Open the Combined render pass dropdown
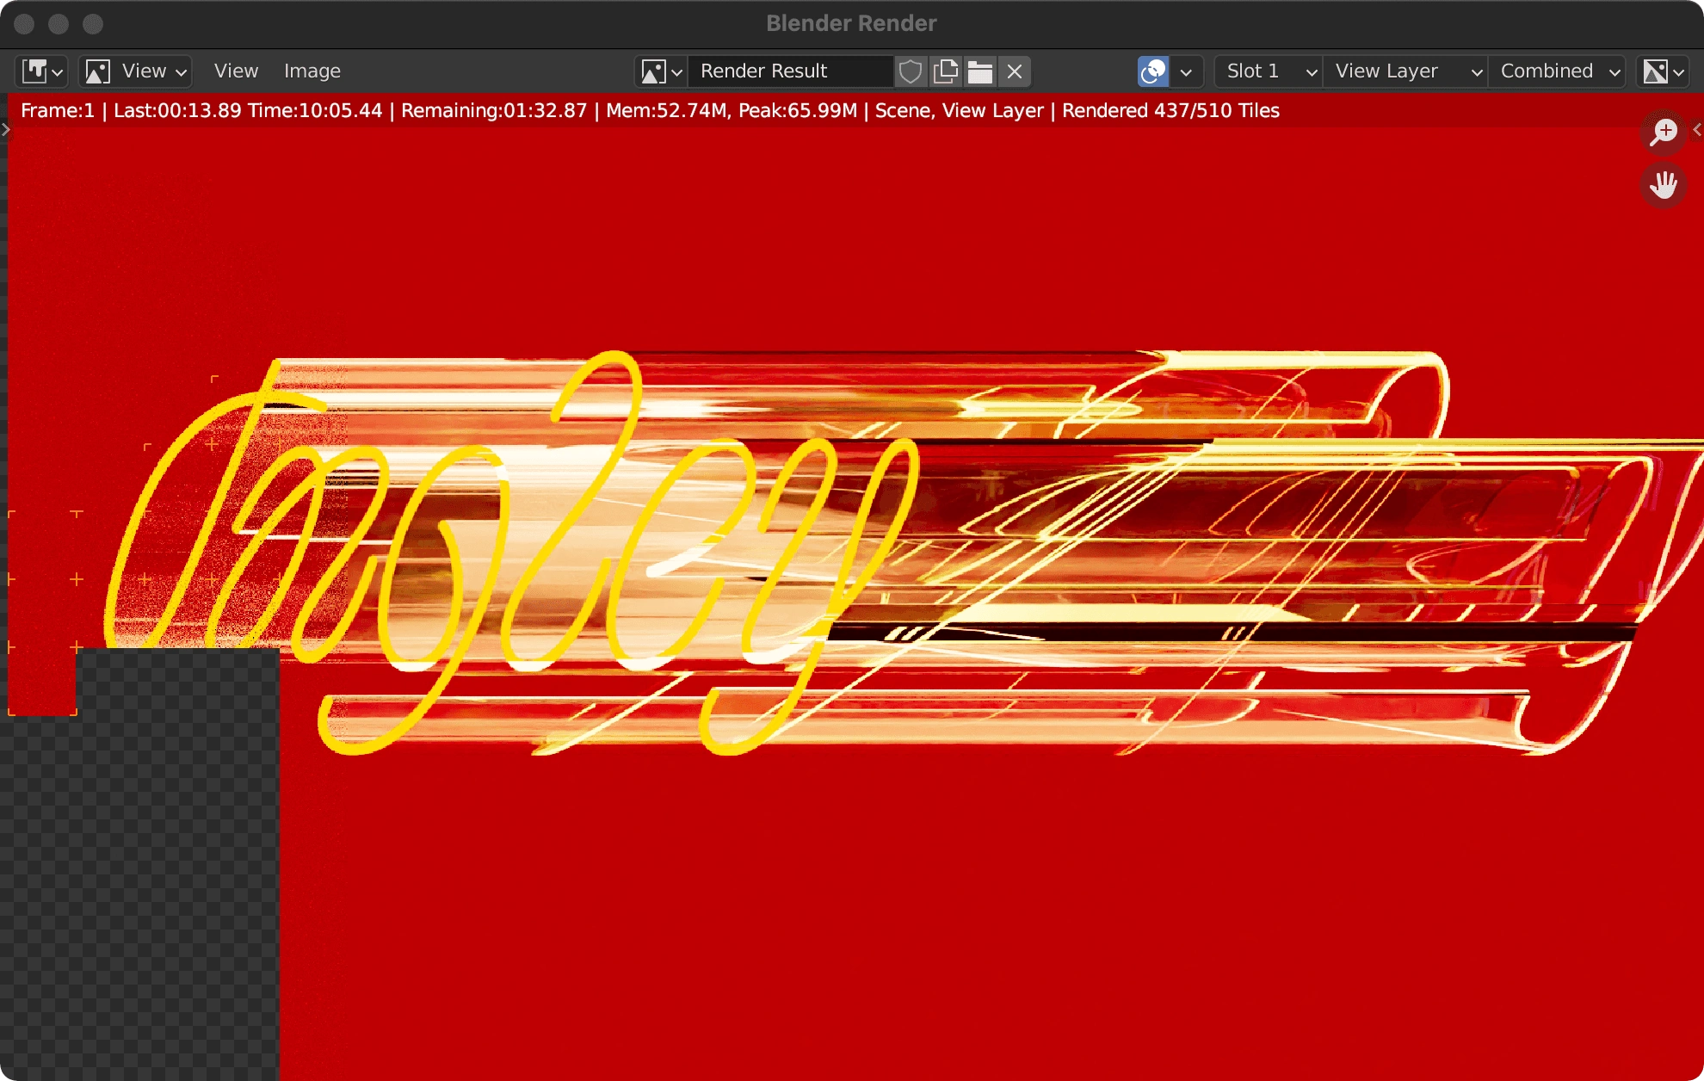Screen dimensions: 1704x1081 (1558, 71)
